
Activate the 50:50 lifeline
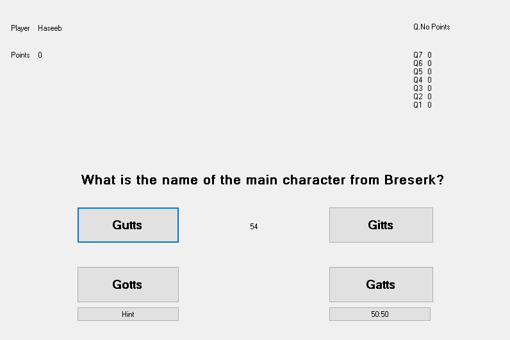(x=379, y=314)
